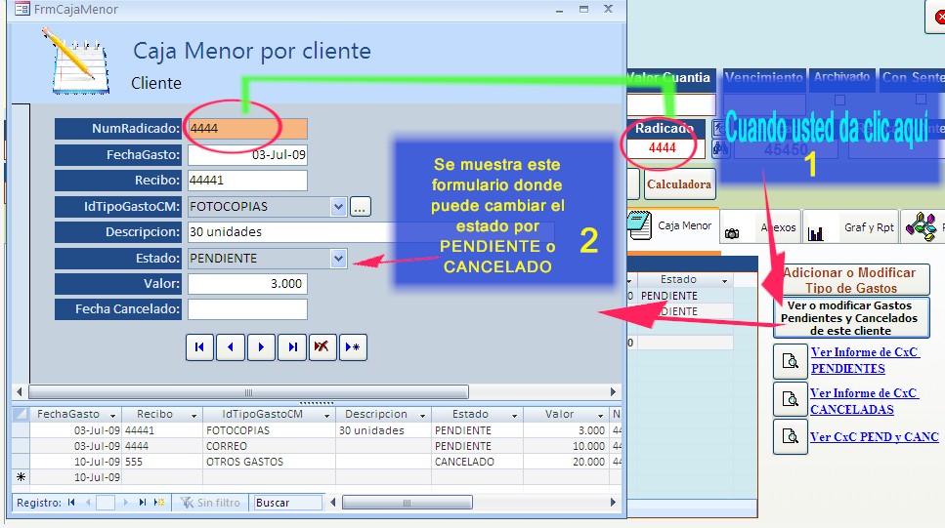Click the Sin filtro filter indicator
This screenshot has height=528, width=945.
click(210, 502)
